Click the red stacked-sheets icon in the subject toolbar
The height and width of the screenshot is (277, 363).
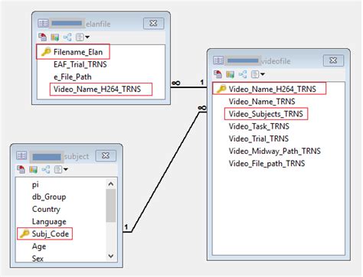[x=21, y=169]
